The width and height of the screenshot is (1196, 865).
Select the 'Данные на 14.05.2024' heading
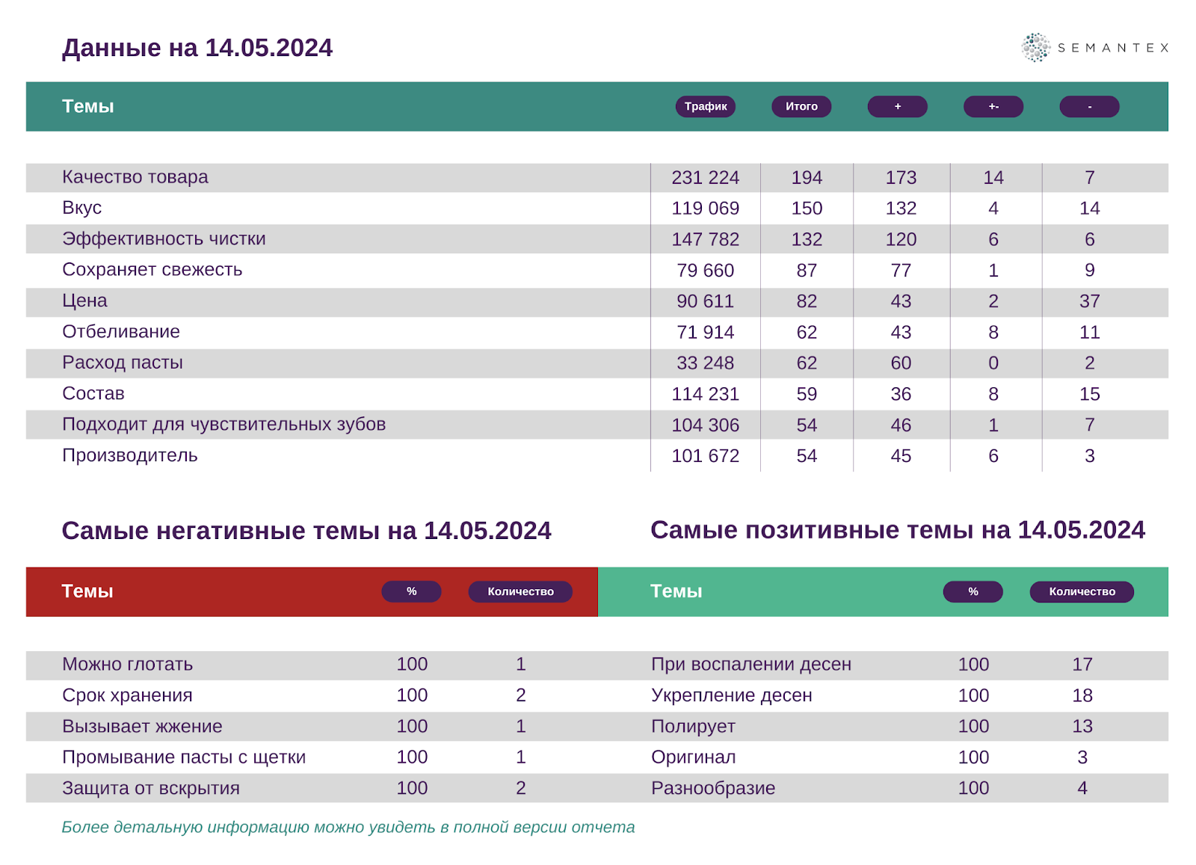(x=197, y=48)
